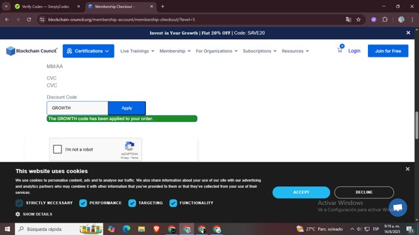Bookmark this page with the star icon

click(358, 20)
